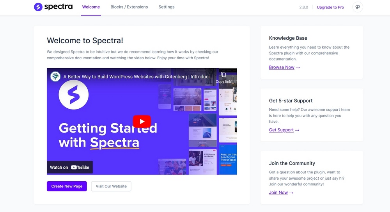Image resolution: width=390 pixels, height=212 pixels.
Task: Play the Getting Started YouTube video
Action: [x=142, y=121]
